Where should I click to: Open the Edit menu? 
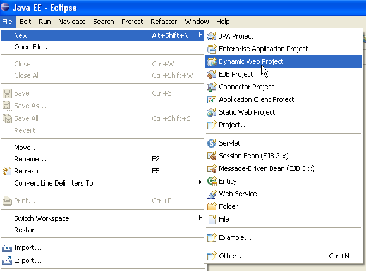(25, 22)
